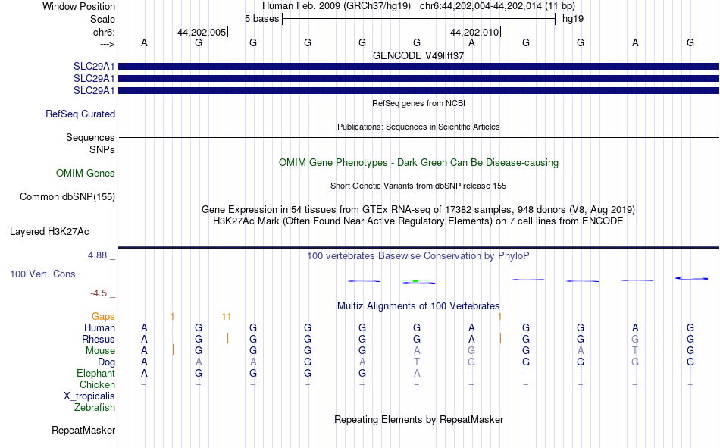Click the orange Gaps row label
This screenshot has height=448, width=720.
point(103,317)
